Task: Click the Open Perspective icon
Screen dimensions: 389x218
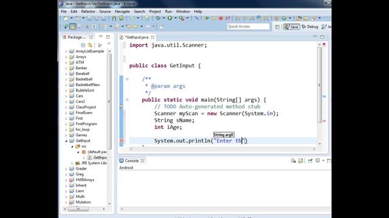Action: [x=277, y=27]
